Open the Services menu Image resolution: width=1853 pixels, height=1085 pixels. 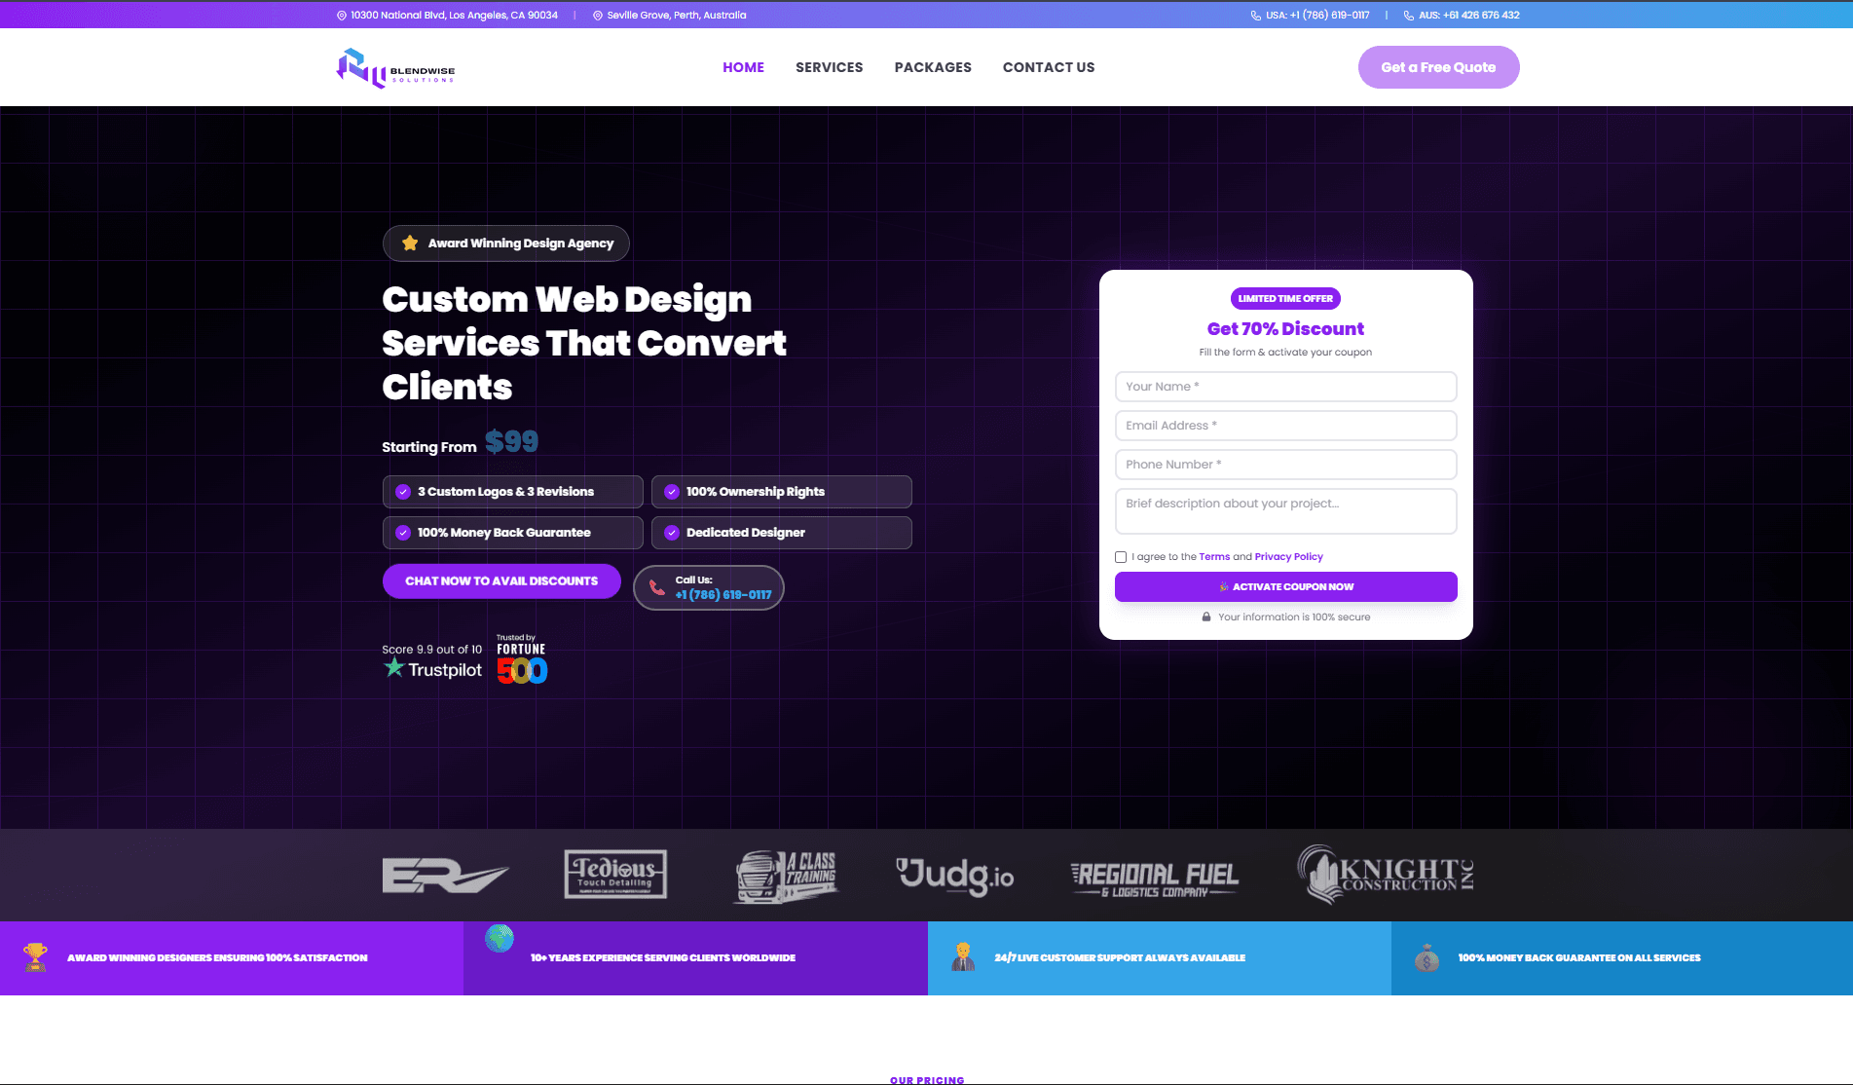click(829, 67)
